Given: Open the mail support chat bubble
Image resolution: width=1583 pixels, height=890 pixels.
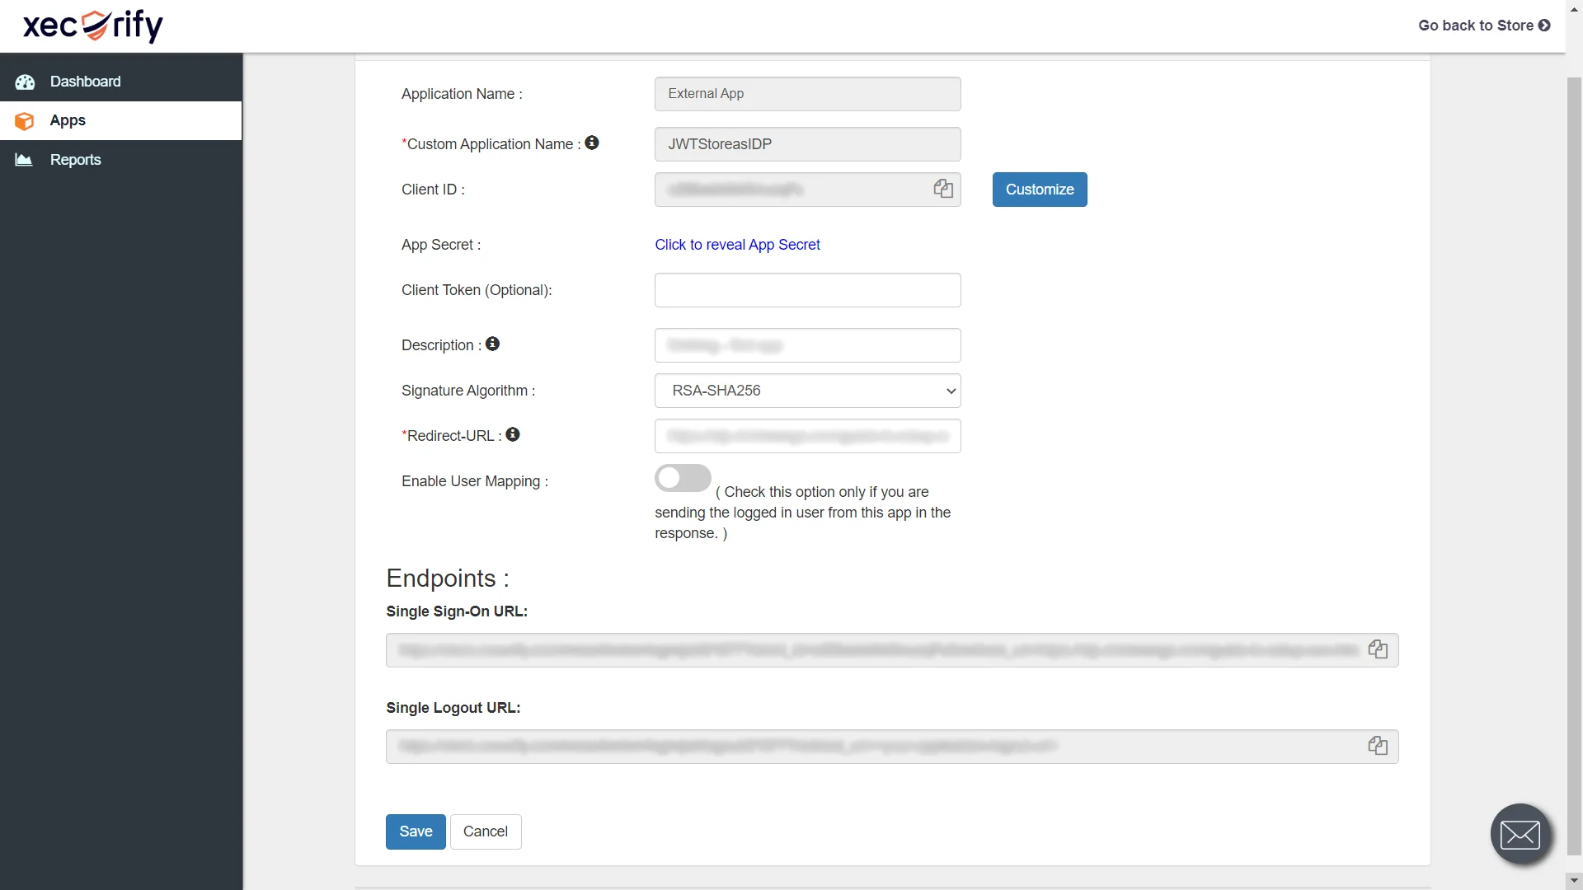Looking at the screenshot, I should click(x=1520, y=834).
